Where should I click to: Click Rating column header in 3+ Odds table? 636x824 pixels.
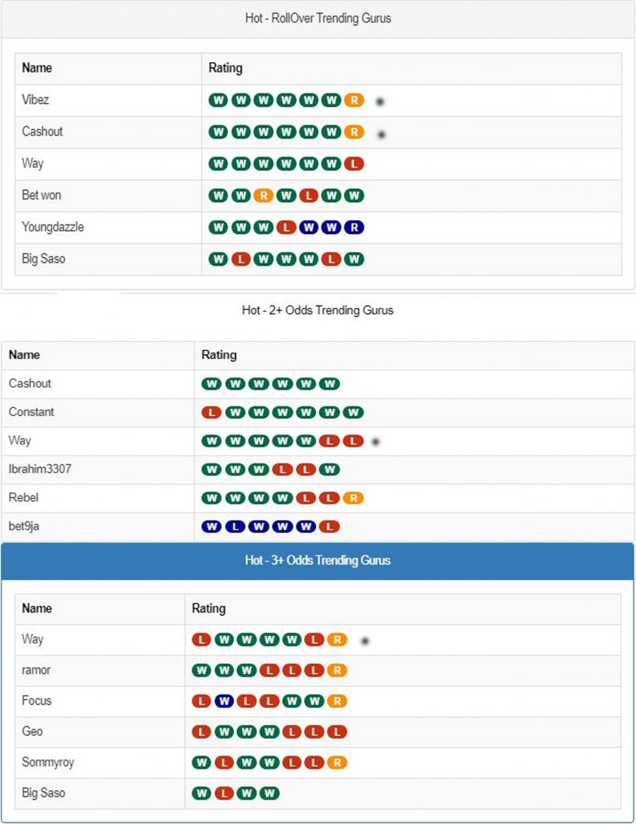pyautogui.click(x=208, y=608)
